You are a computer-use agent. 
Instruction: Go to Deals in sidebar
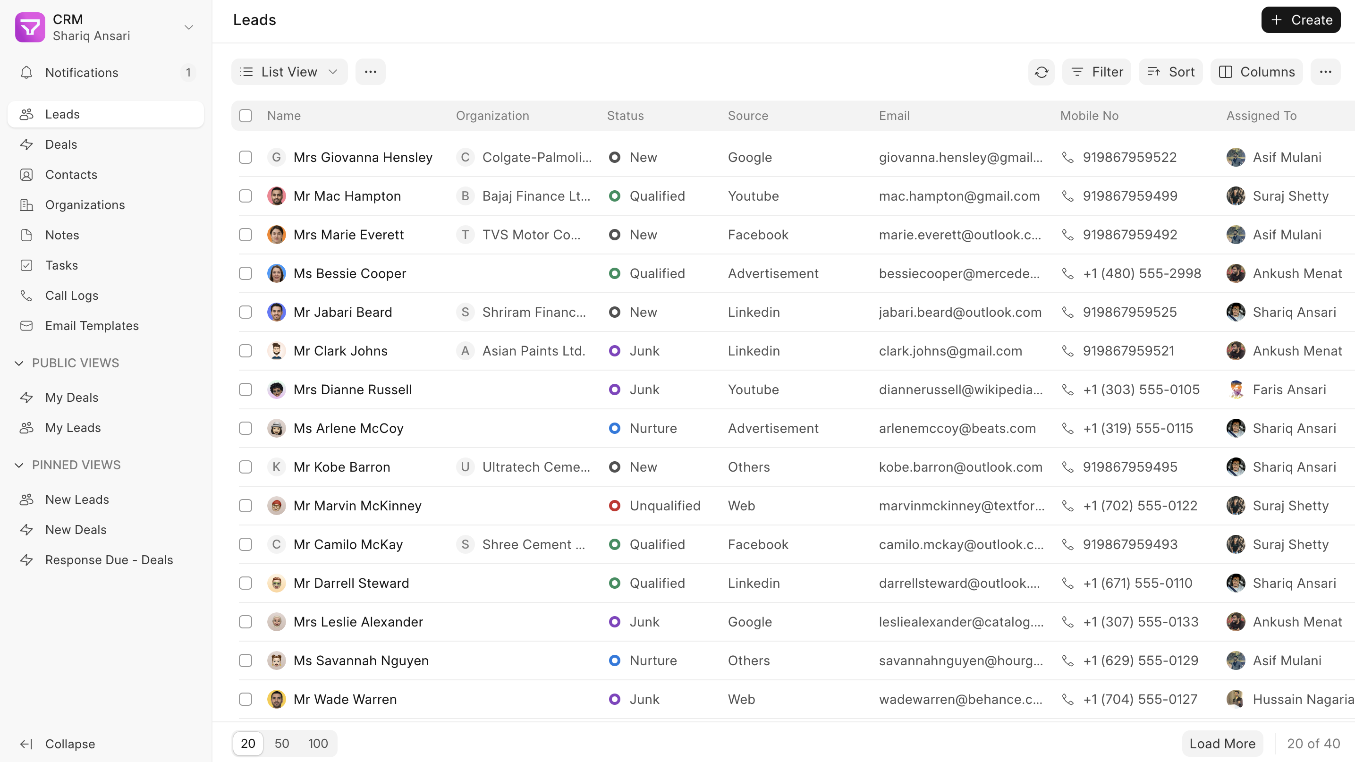(x=61, y=144)
